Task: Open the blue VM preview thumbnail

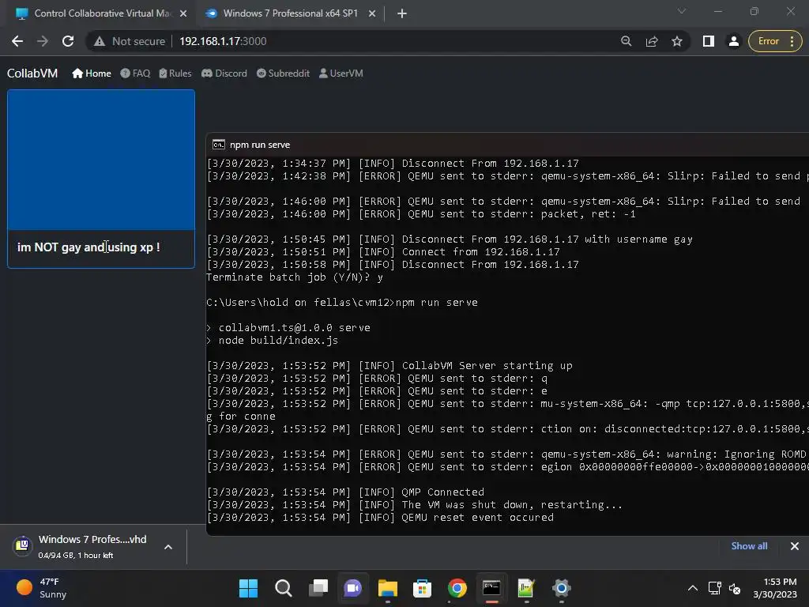Action: pos(101,160)
